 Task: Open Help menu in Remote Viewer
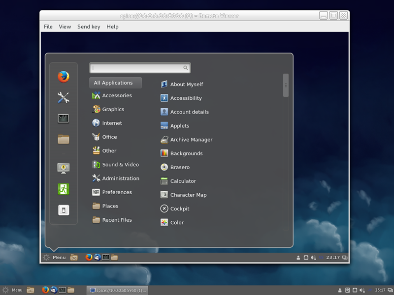coord(112,27)
